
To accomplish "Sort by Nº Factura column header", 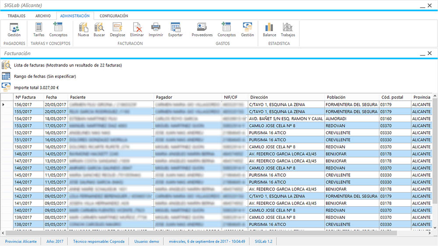I will [28, 97].
